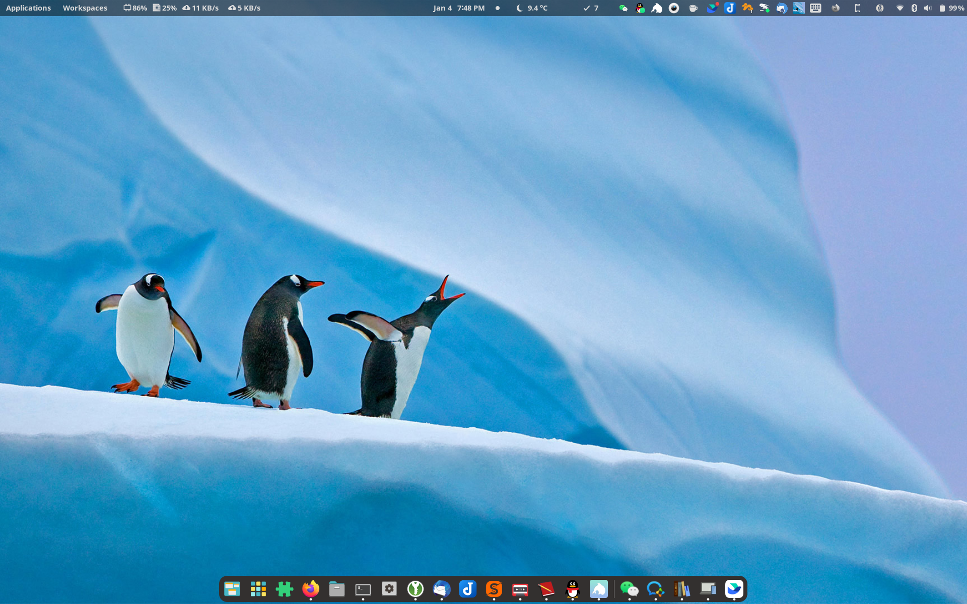Click the QQ penguin dock icon
This screenshot has width=967, height=604.
[573, 588]
